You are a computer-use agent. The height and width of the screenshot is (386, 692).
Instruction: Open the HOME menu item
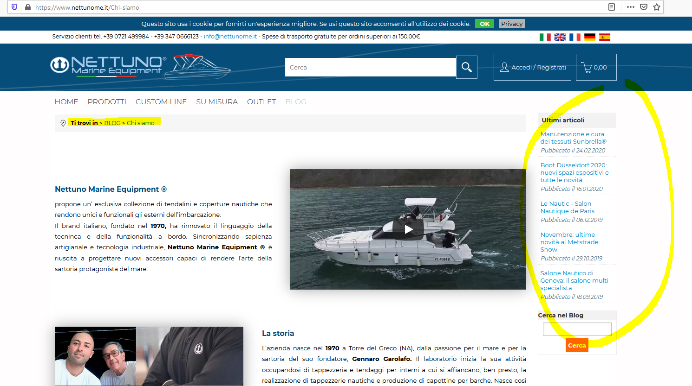[x=66, y=102]
